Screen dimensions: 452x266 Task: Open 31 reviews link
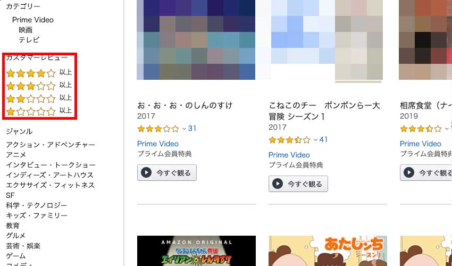coord(192,129)
